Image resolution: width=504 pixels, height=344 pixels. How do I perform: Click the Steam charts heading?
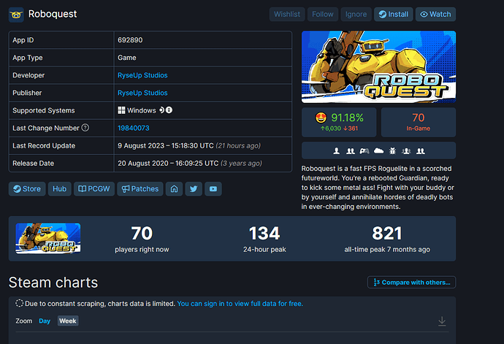pyautogui.click(x=53, y=283)
